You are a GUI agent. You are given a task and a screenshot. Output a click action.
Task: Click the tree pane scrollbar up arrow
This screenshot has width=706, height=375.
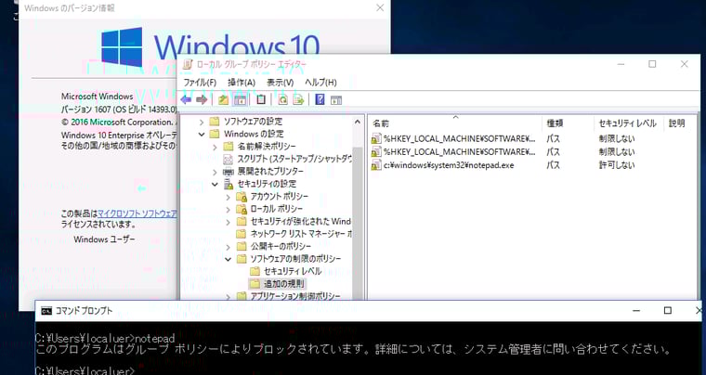358,122
